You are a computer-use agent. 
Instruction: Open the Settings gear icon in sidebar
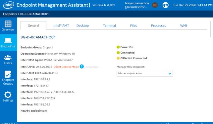coord(8,95)
